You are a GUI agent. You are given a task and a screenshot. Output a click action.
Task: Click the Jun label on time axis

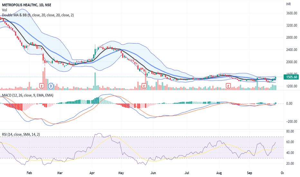(x=153, y=173)
